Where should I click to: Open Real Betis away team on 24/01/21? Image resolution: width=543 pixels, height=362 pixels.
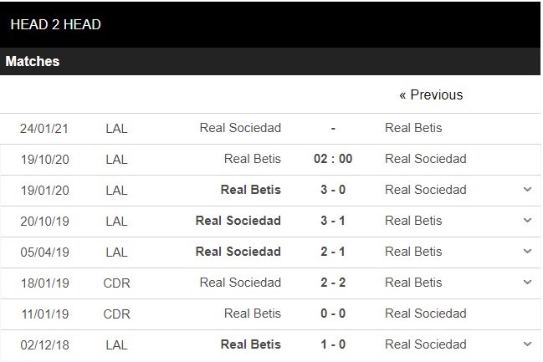tap(413, 128)
